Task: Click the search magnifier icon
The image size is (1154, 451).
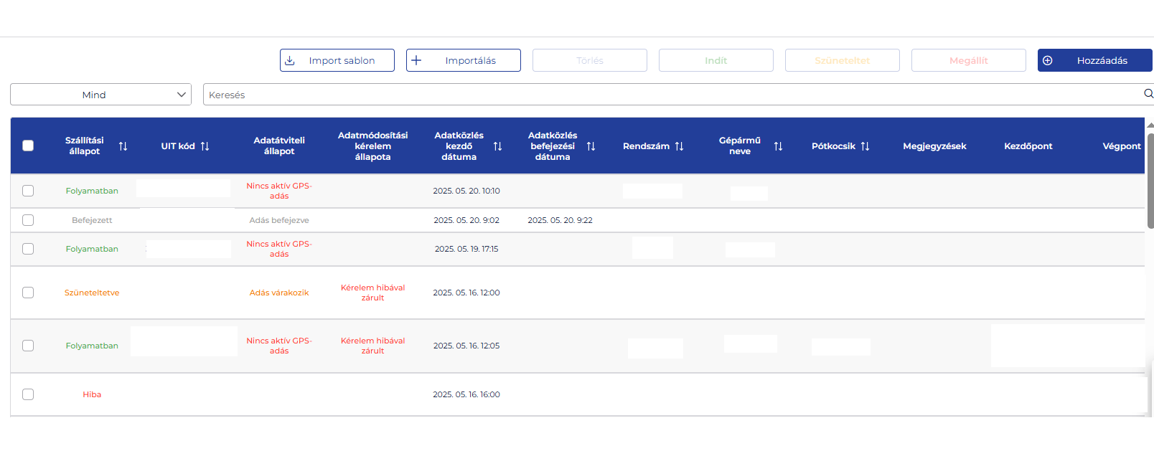Action: [1148, 94]
